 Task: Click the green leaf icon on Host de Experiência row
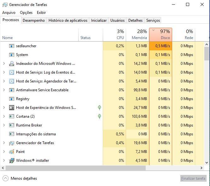point(99,108)
